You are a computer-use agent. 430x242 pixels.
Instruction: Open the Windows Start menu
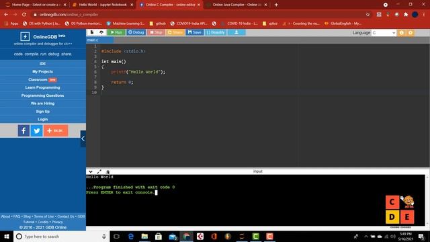[7, 236]
